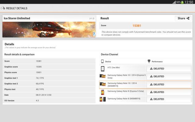The width and height of the screenshot is (195, 122).
Task: Click the orange 15381 result score
Action: tap(137, 26)
